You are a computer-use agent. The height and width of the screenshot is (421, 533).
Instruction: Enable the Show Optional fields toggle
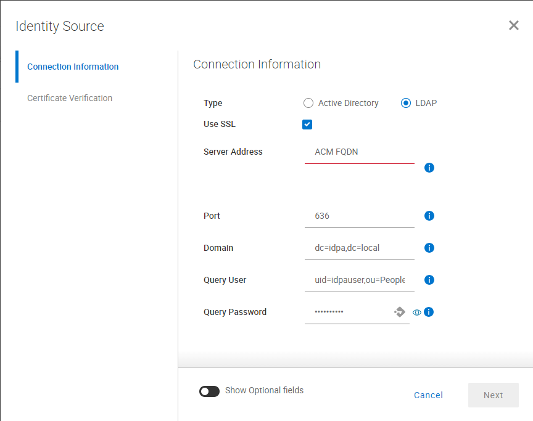click(x=209, y=391)
